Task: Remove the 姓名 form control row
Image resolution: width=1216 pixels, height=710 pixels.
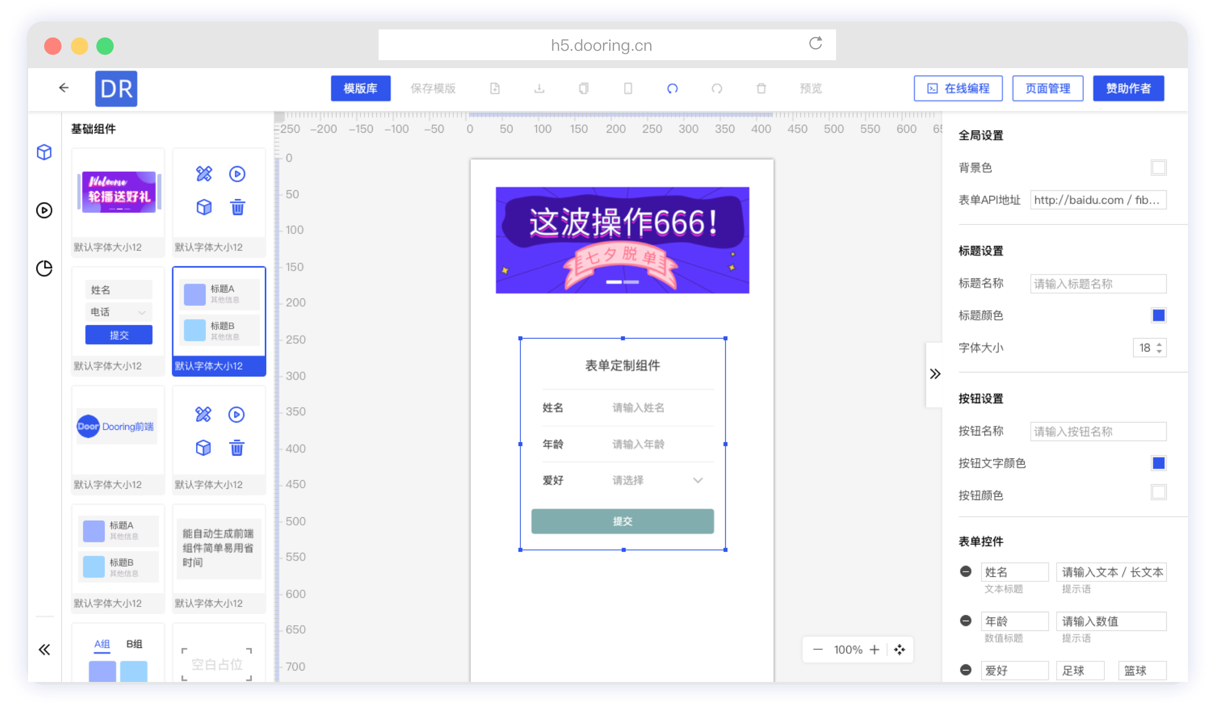Action: (965, 571)
